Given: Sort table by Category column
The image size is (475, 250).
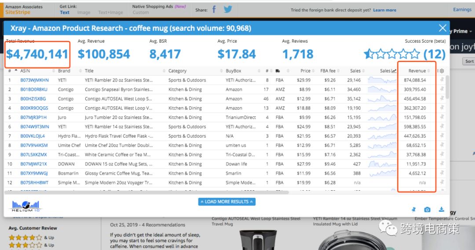Looking at the screenshot, I should (178, 71).
